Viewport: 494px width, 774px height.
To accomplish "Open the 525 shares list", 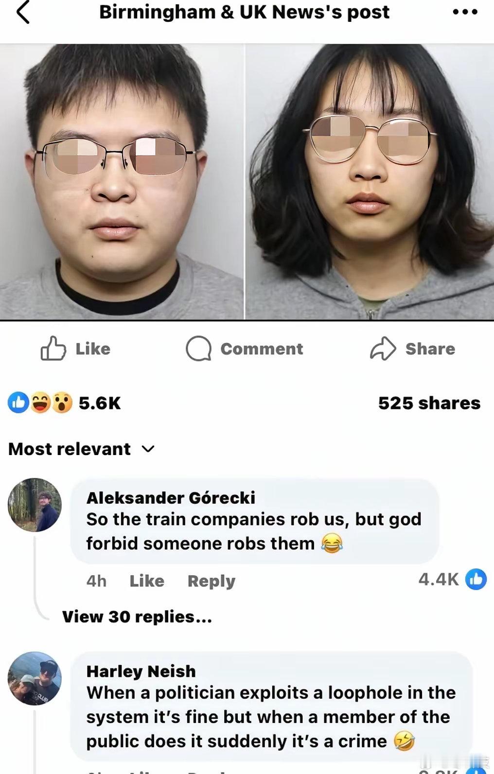I will tap(429, 403).
